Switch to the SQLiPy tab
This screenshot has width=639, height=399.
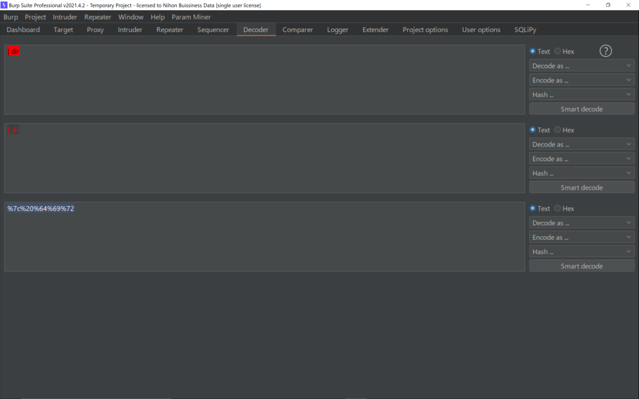click(x=525, y=30)
